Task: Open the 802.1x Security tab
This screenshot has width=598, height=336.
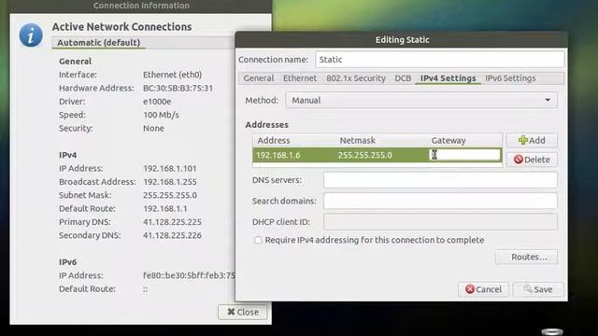Action: (x=356, y=78)
